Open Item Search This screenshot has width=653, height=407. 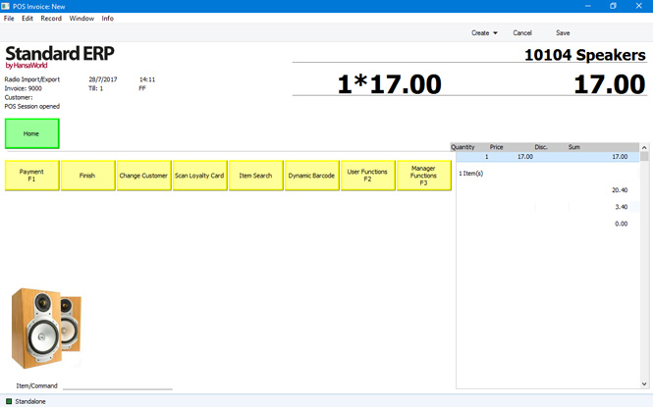[255, 176]
